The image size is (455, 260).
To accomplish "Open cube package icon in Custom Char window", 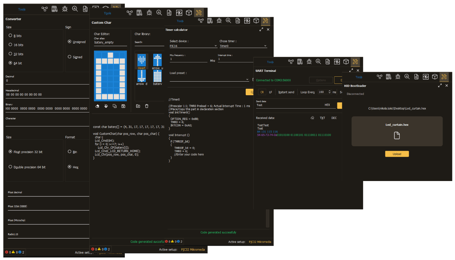I will [x=189, y=13].
